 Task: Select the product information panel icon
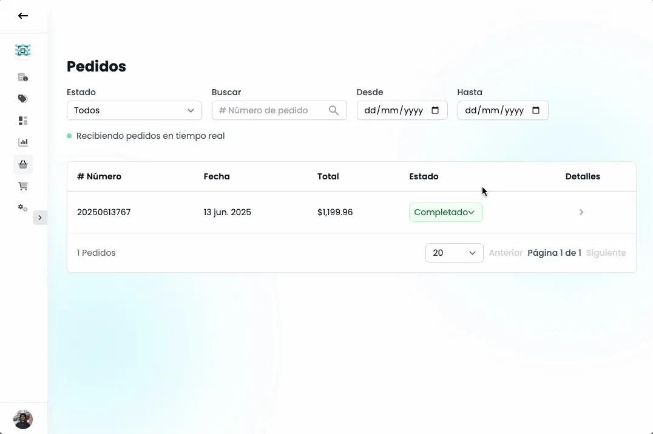[22, 77]
